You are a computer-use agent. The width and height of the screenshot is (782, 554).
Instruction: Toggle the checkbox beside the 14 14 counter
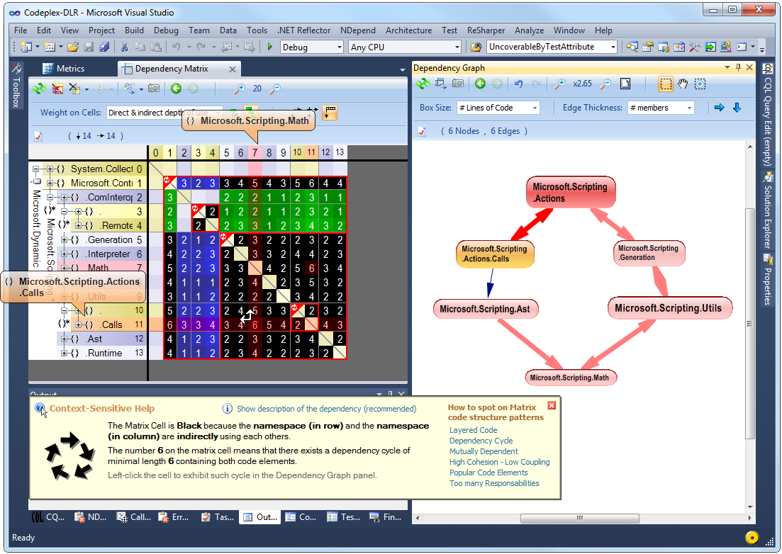pyautogui.click(x=37, y=136)
